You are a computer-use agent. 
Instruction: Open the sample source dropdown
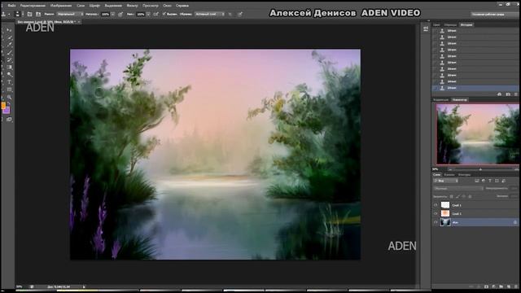(x=209, y=15)
